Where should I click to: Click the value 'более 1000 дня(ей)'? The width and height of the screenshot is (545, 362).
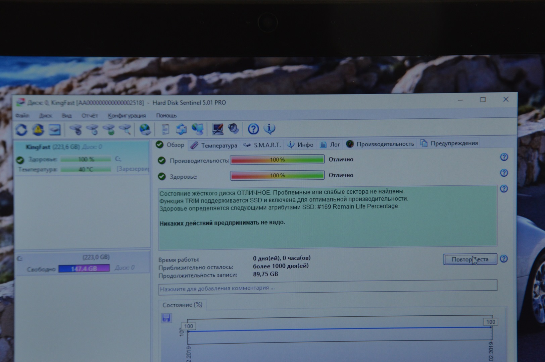coord(281,266)
